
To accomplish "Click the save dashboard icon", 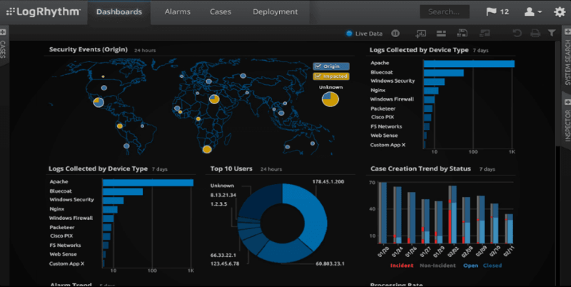I will point(463,33).
